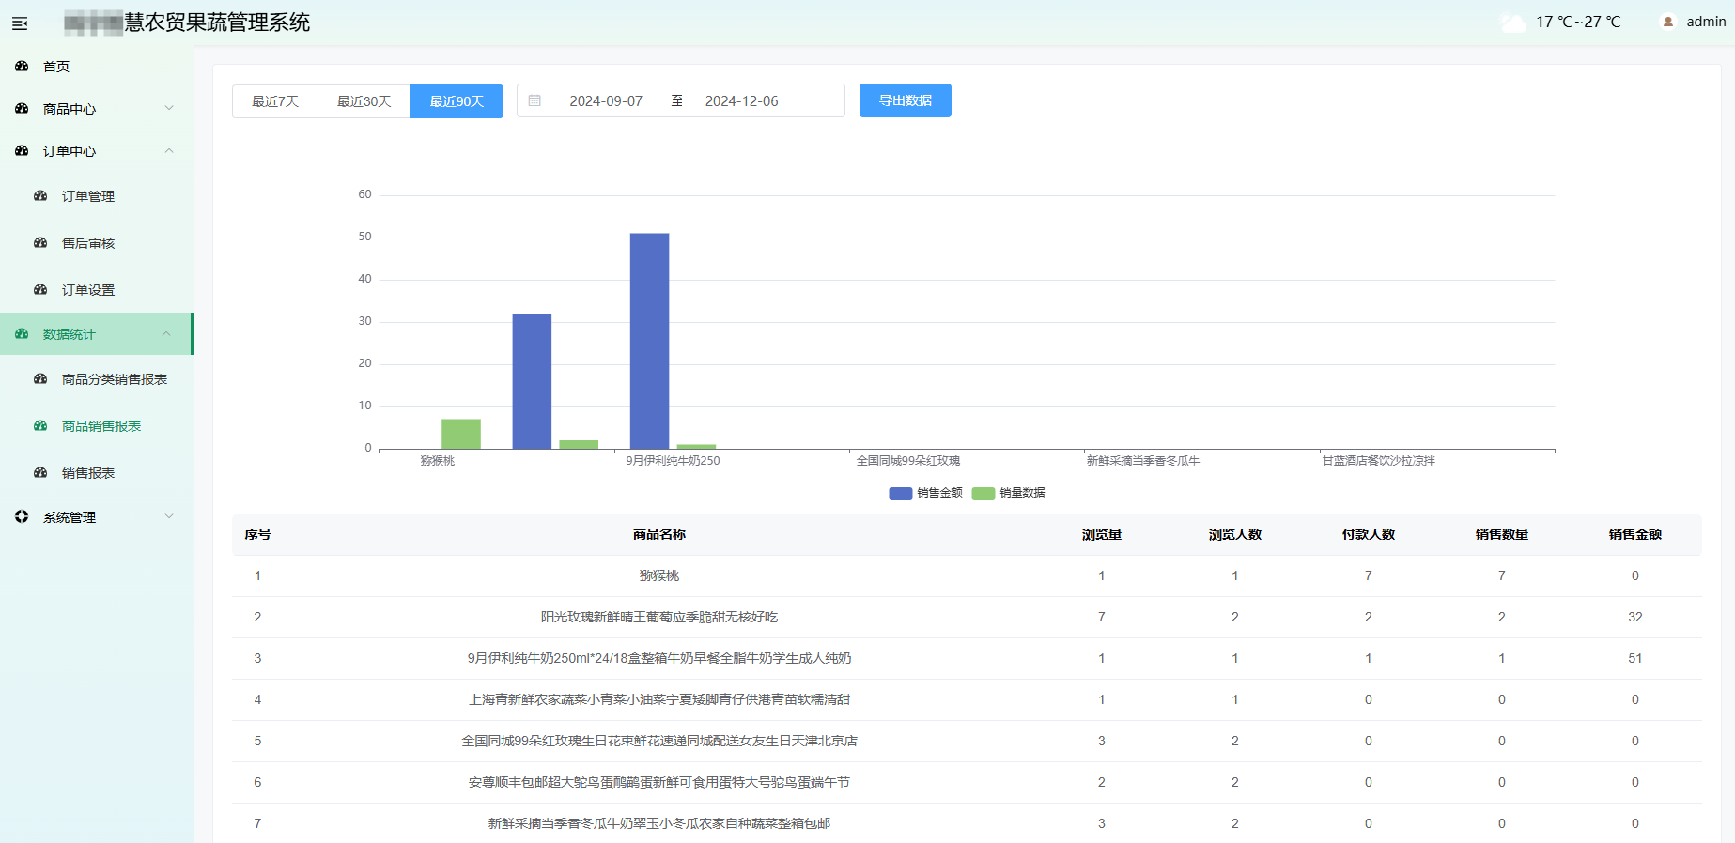Click the calendar icon in date range
Viewport: 1735px width, 843px height.
coord(534,100)
